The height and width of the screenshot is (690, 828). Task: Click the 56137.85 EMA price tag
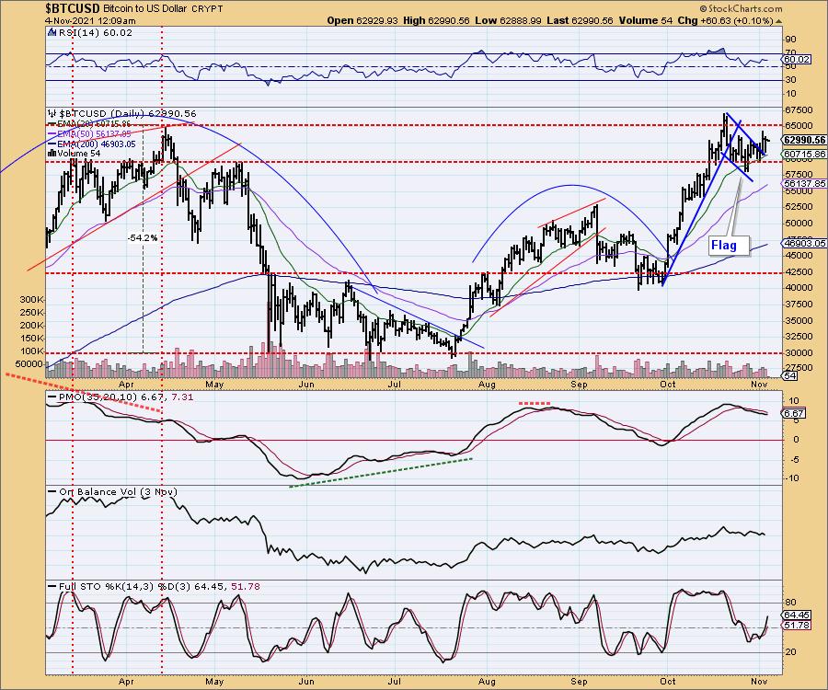tap(805, 183)
